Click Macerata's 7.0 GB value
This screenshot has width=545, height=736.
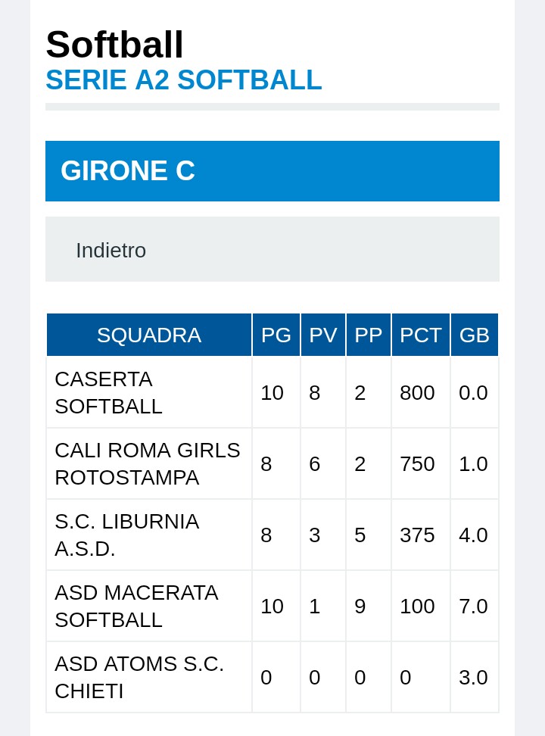tap(473, 607)
